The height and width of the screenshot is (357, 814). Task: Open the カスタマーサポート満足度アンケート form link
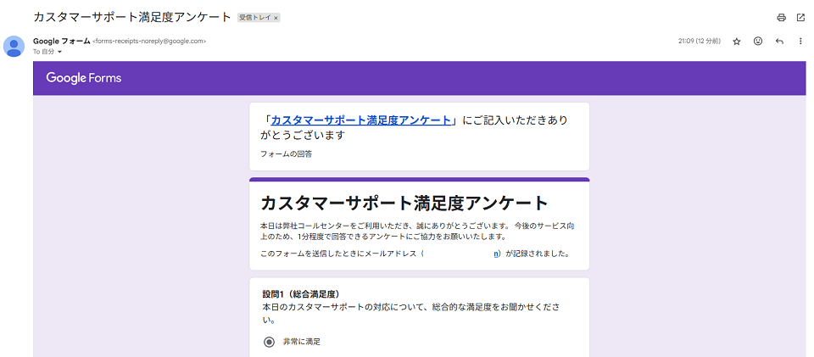tap(360, 120)
